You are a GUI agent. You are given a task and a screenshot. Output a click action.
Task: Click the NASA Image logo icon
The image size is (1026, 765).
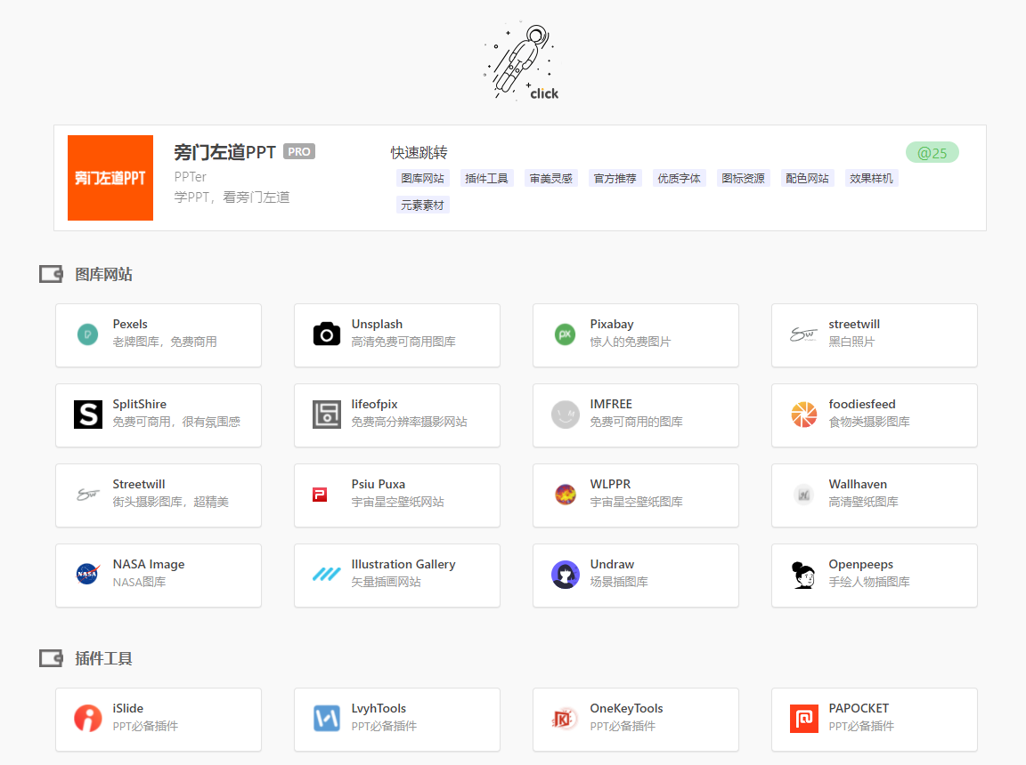tap(87, 575)
